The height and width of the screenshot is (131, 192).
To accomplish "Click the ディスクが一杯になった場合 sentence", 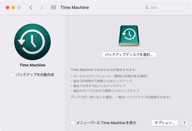I will pyautogui.click(x=121, y=97).
